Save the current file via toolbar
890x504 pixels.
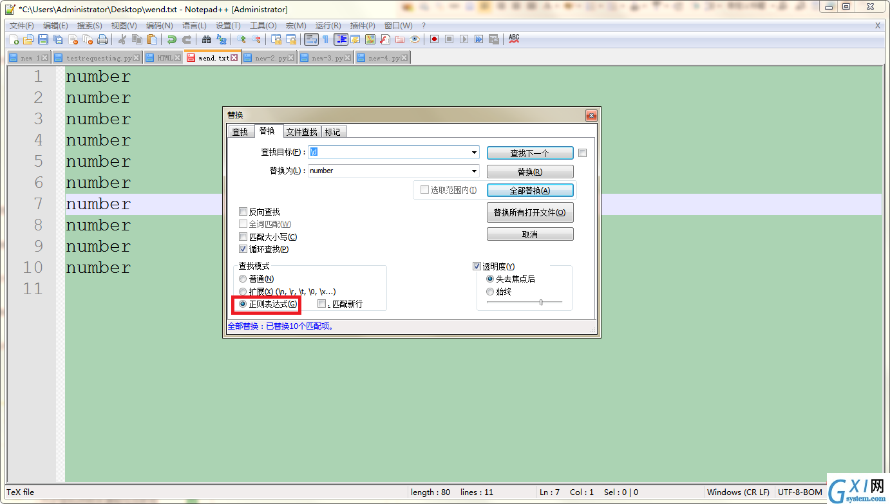[x=43, y=39]
